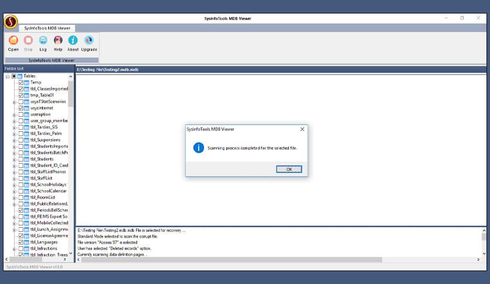This screenshot has width=490, height=284.
Task: Uncheck the tbl_ClassesImported checkbox
Action: click(x=21, y=89)
